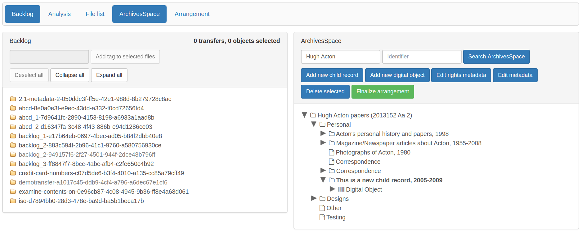Click the folder icon of Hugh Acton papers

click(313, 115)
